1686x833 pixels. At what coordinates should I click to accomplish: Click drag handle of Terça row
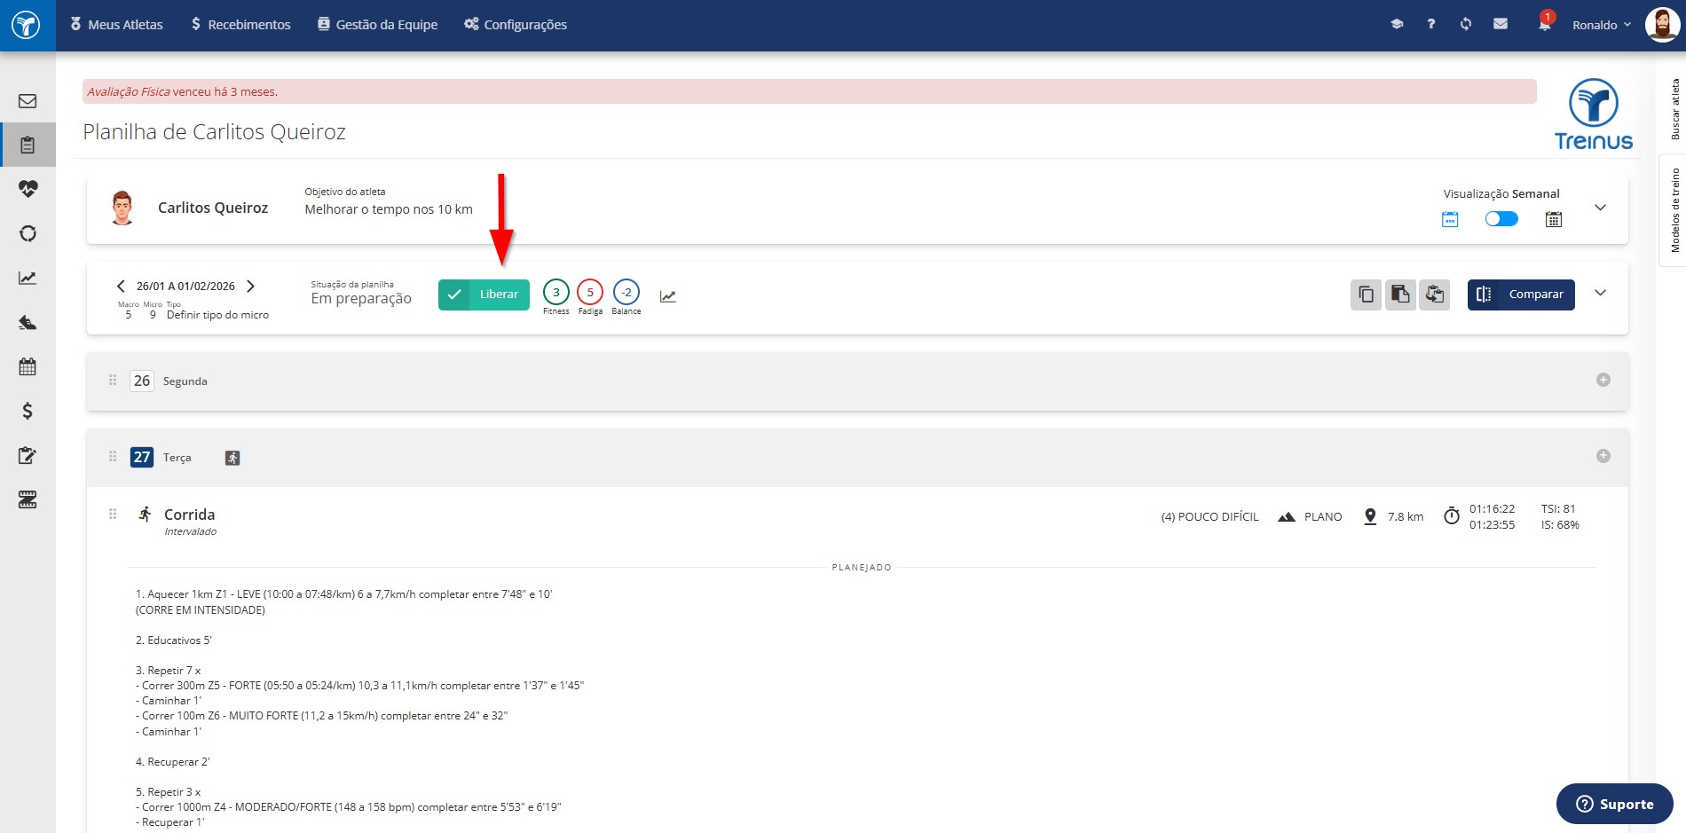(113, 456)
